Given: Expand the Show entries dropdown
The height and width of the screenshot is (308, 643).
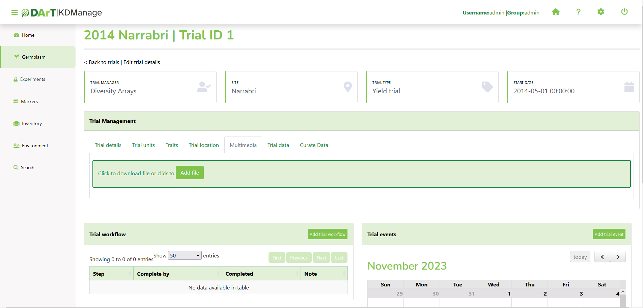Looking at the screenshot, I should (x=185, y=255).
